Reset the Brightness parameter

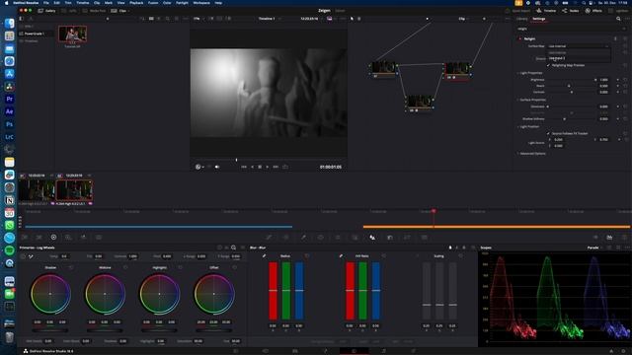point(625,80)
